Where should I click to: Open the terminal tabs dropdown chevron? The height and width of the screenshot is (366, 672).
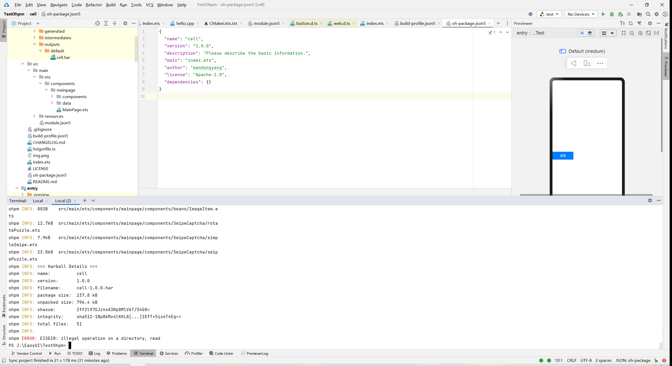pyautogui.click(x=93, y=200)
